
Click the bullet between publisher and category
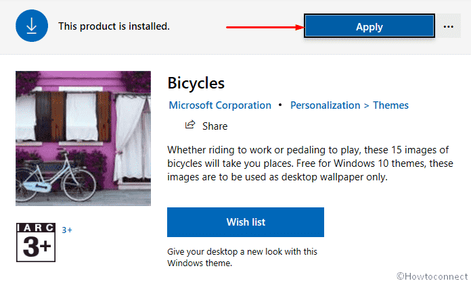[x=281, y=105]
